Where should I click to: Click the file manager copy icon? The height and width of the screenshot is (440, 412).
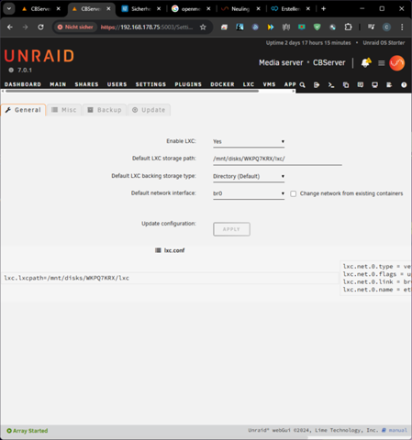(346, 85)
